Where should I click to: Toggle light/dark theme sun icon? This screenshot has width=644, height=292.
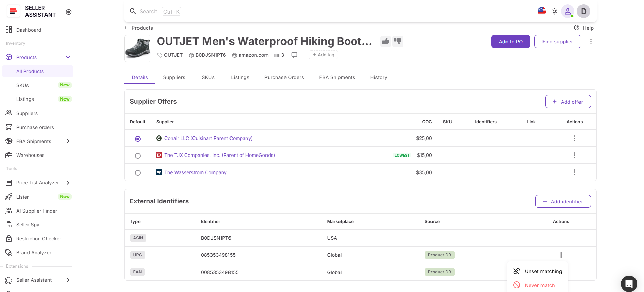click(x=554, y=11)
